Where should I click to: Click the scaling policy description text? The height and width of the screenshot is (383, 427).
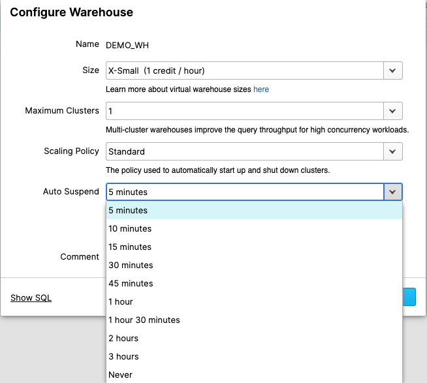[217, 170]
